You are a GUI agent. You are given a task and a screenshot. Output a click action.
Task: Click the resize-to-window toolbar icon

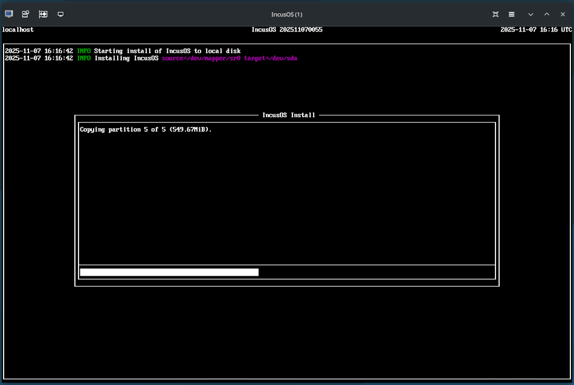tap(42, 14)
